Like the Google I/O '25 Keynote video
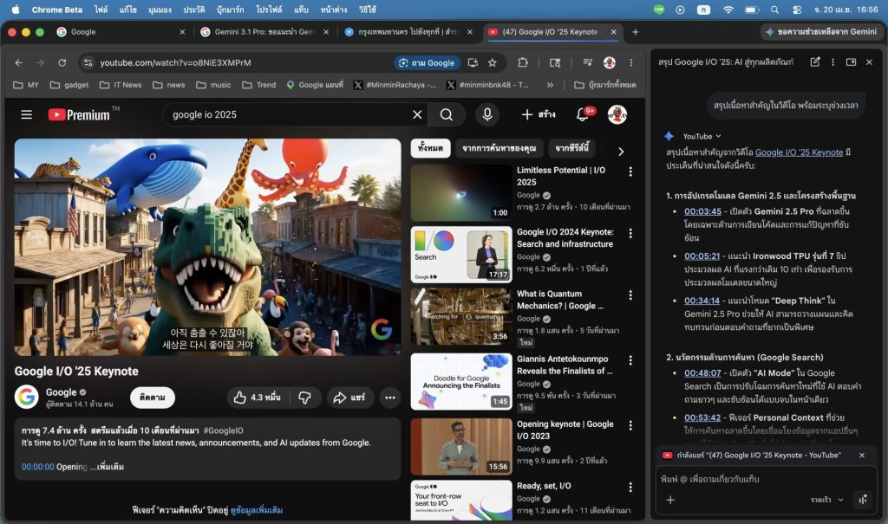 (x=256, y=398)
